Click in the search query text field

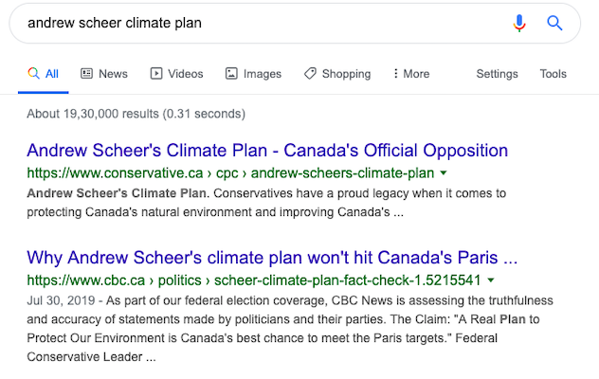(x=260, y=24)
